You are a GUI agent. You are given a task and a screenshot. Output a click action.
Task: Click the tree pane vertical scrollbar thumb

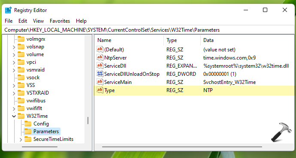(x=88, y=120)
